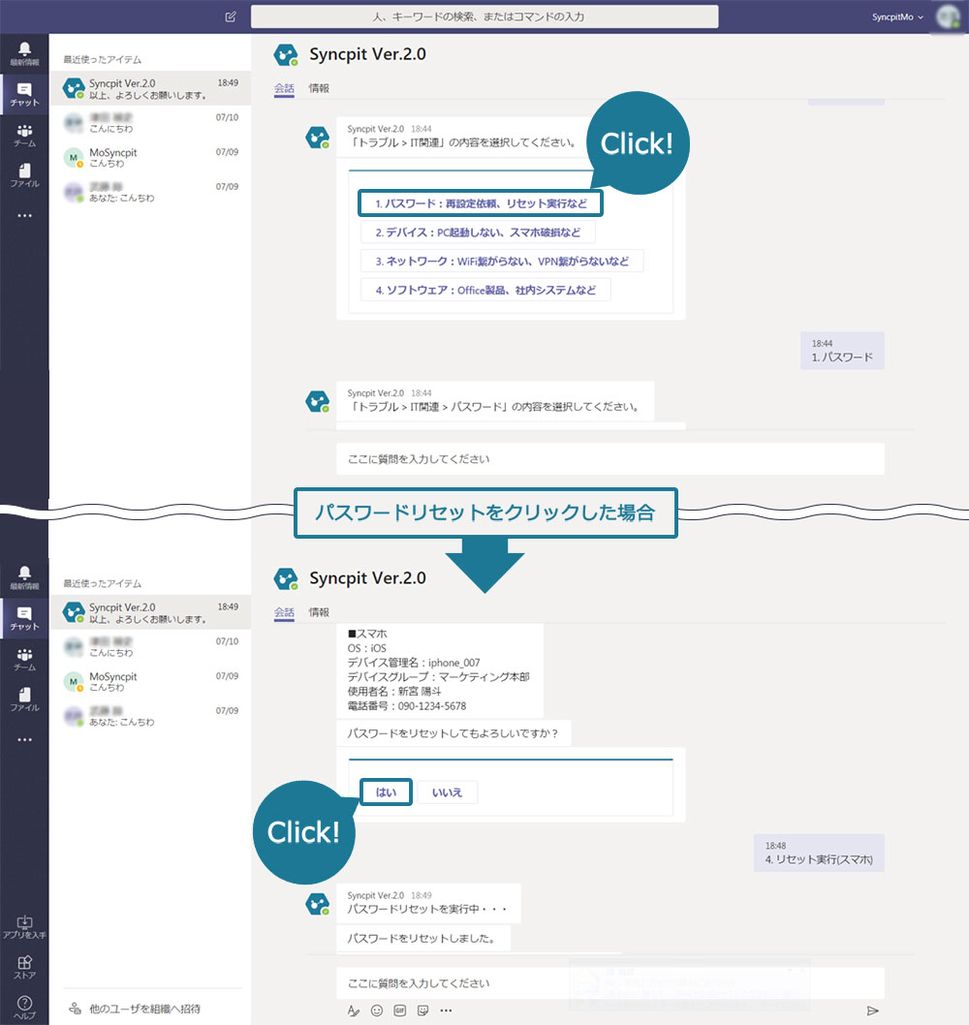
Task: Switch to 会話 tab in upper screenshot
Action: click(284, 88)
